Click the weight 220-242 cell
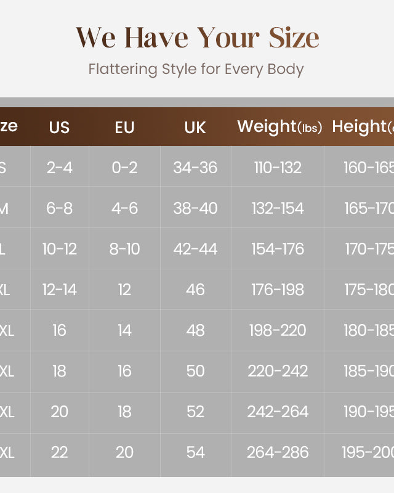Viewport: 394px width, 493px height. tap(278, 371)
